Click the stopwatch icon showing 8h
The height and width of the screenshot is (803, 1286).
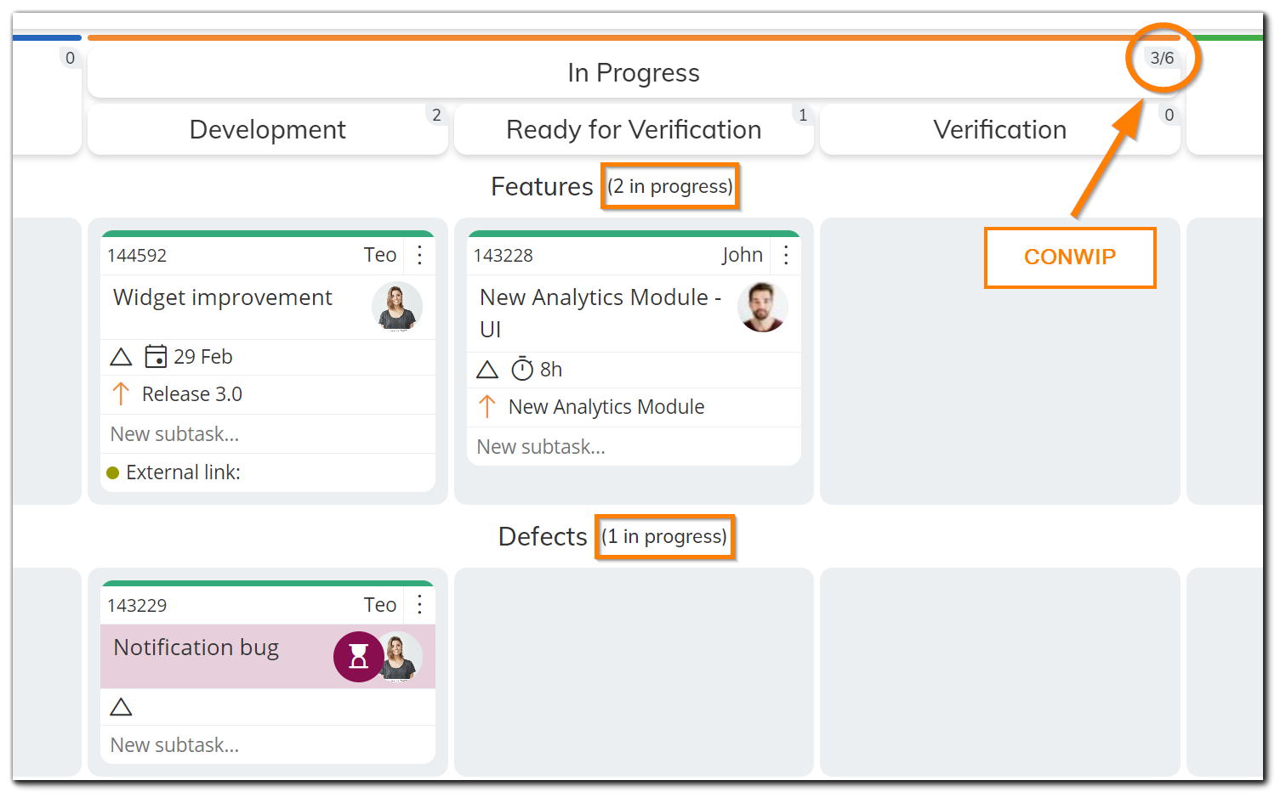click(522, 369)
